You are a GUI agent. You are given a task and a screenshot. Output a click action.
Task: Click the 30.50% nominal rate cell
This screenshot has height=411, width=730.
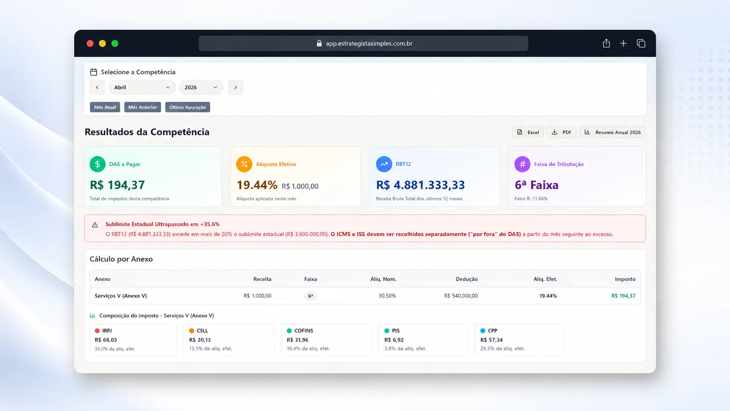387,296
